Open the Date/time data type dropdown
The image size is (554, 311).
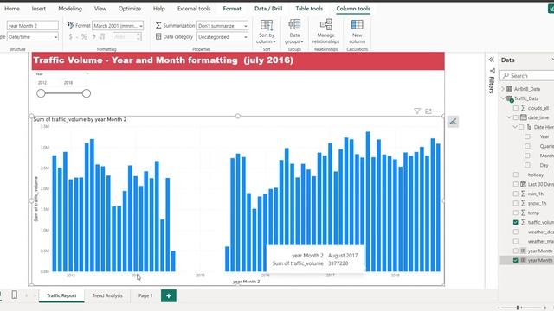tap(33, 36)
